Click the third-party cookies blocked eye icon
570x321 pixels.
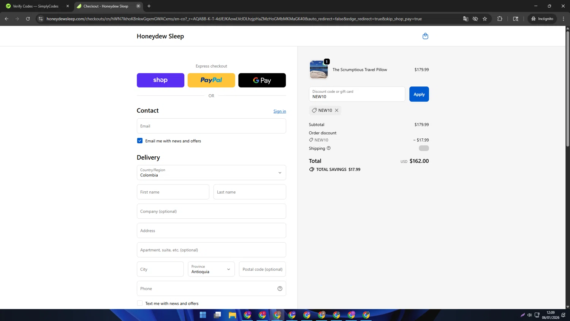[x=475, y=19]
